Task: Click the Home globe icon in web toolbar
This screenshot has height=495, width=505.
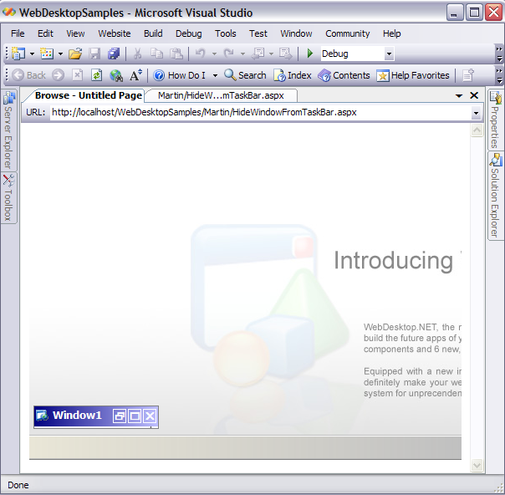Action: point(116,75)
